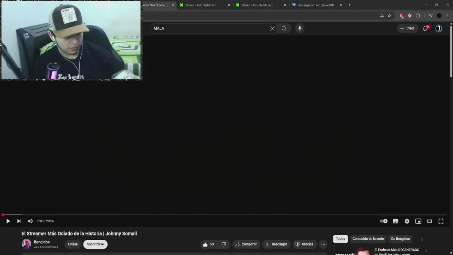Open more actions ellipsis menu
This screenshot has height=255, width=453.
coord(323,244)
